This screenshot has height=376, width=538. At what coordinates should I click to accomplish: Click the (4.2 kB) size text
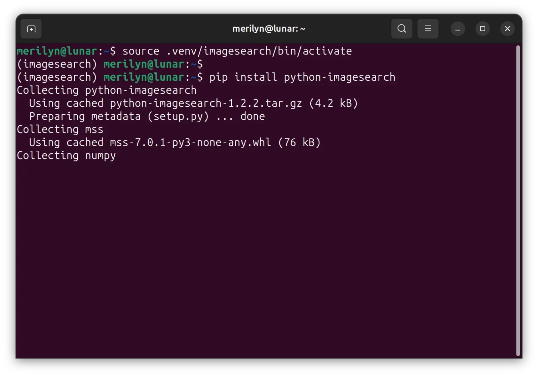(333, 104)
